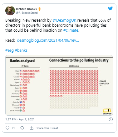Open the tweet timestamp Apr 7, 2021

click(20, 119)
